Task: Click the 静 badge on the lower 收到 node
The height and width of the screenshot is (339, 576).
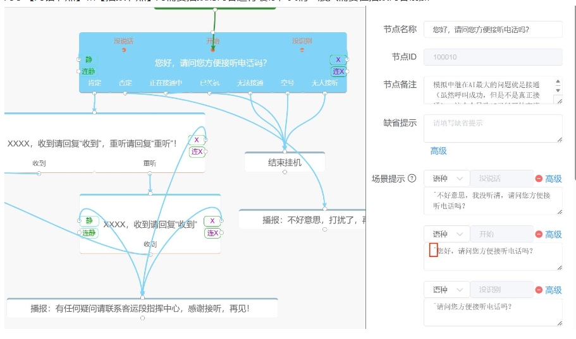Action: 89,221
